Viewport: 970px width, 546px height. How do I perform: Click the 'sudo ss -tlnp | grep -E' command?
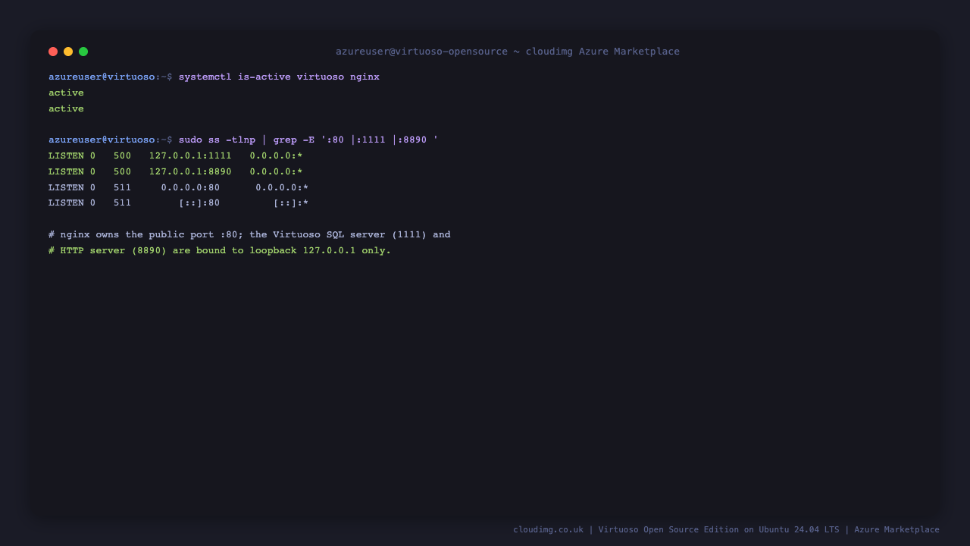pyautogui.click(x=308, y=140)
